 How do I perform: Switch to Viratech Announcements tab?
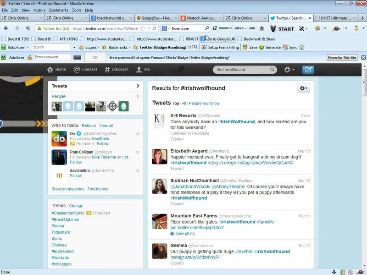(x=201, y=18)
